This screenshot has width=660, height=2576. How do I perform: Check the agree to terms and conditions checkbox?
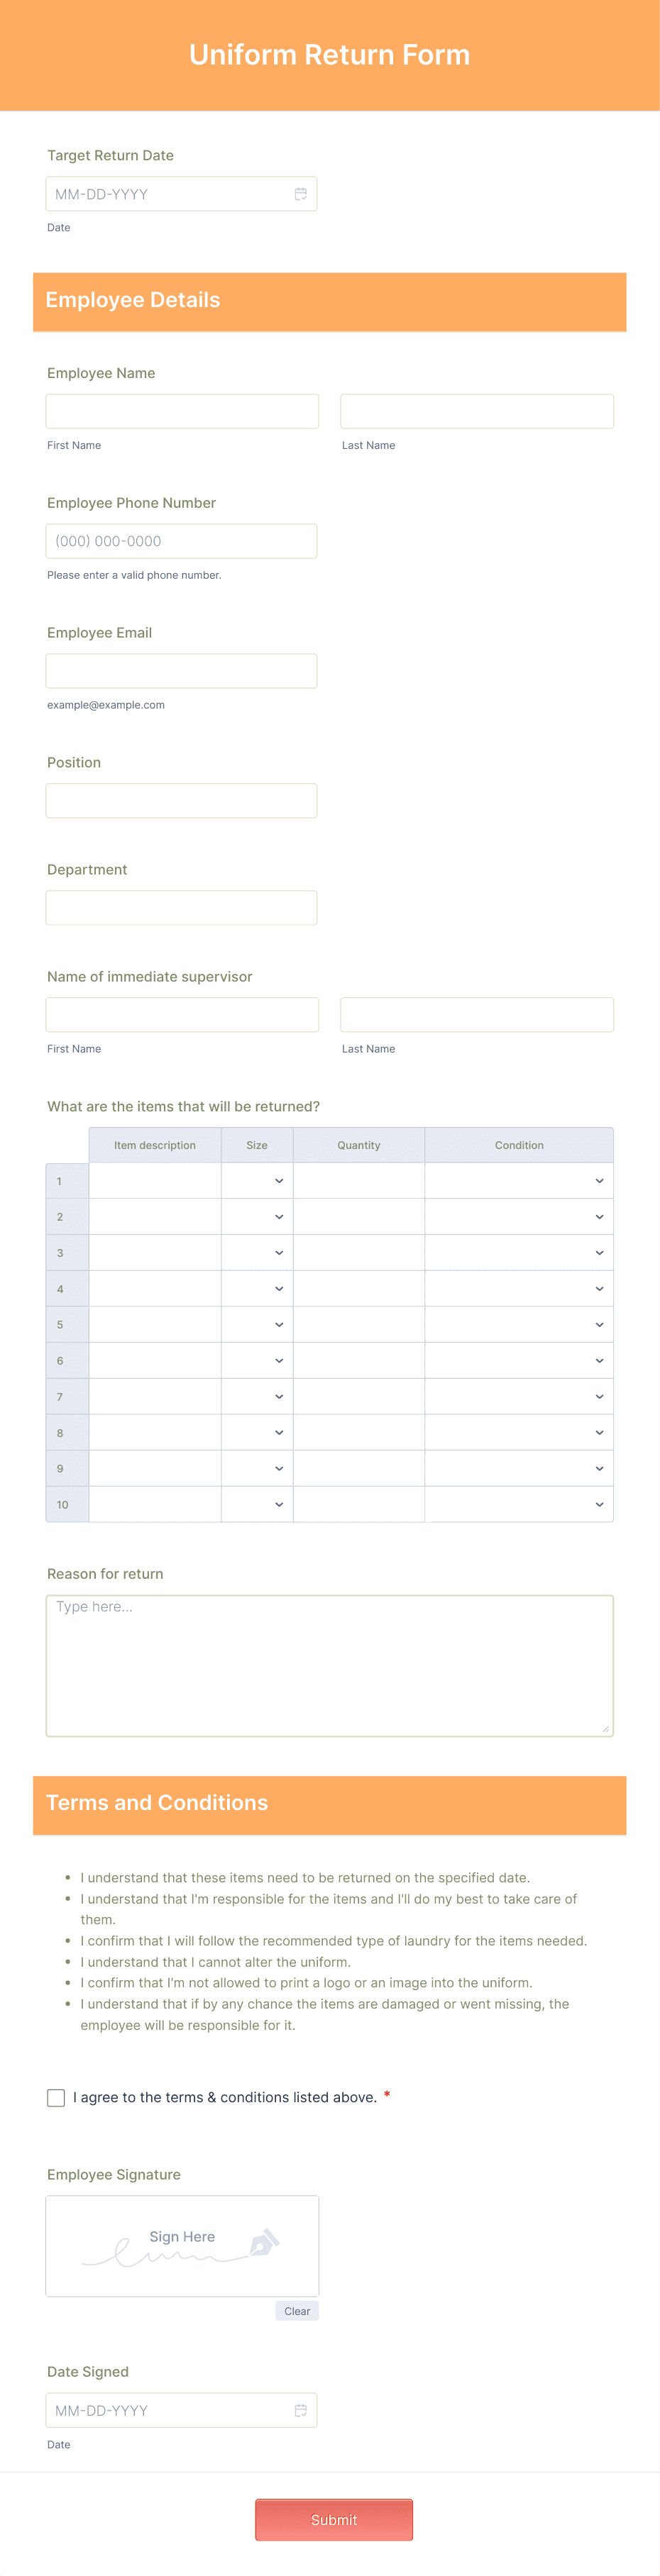click(56, 2097)
